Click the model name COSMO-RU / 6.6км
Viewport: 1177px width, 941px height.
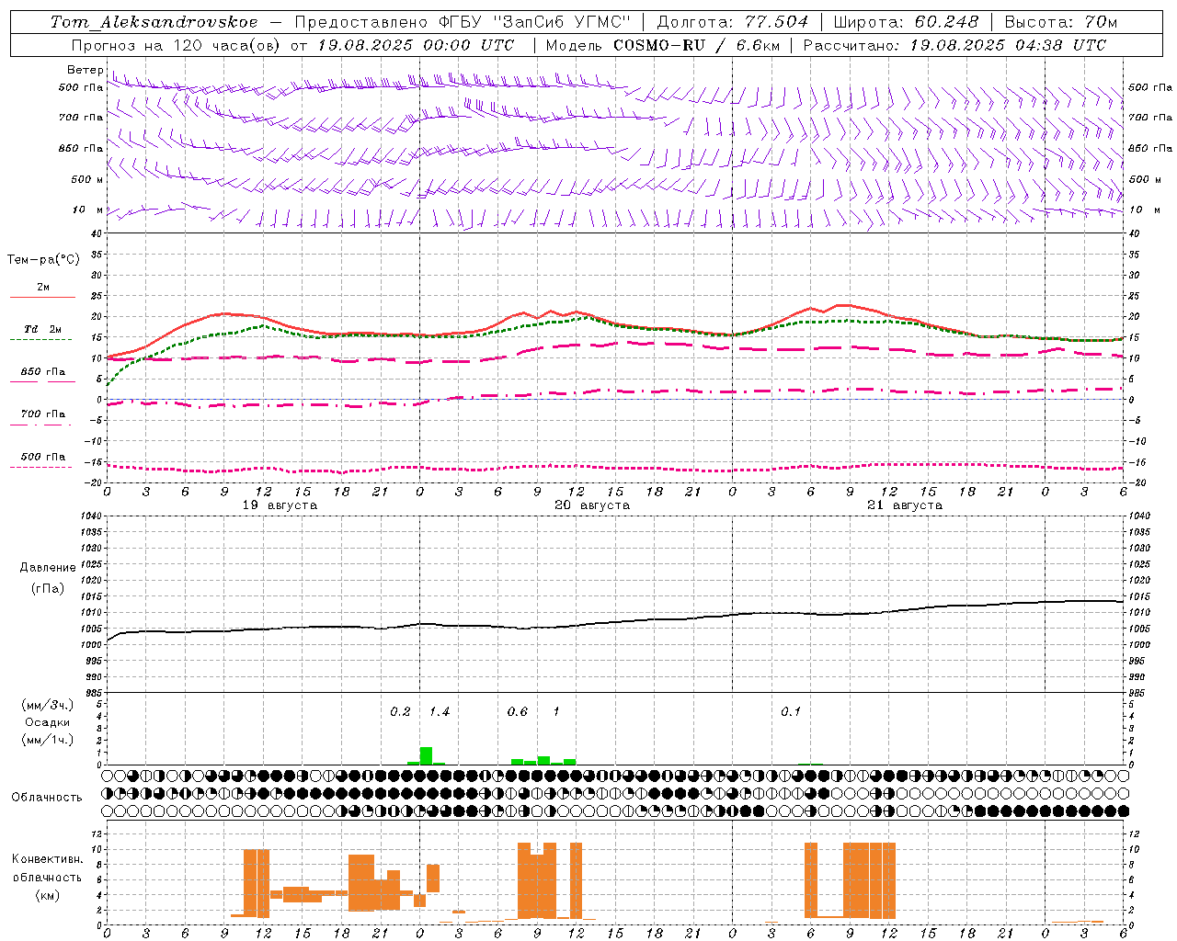[x=696, y=45]
